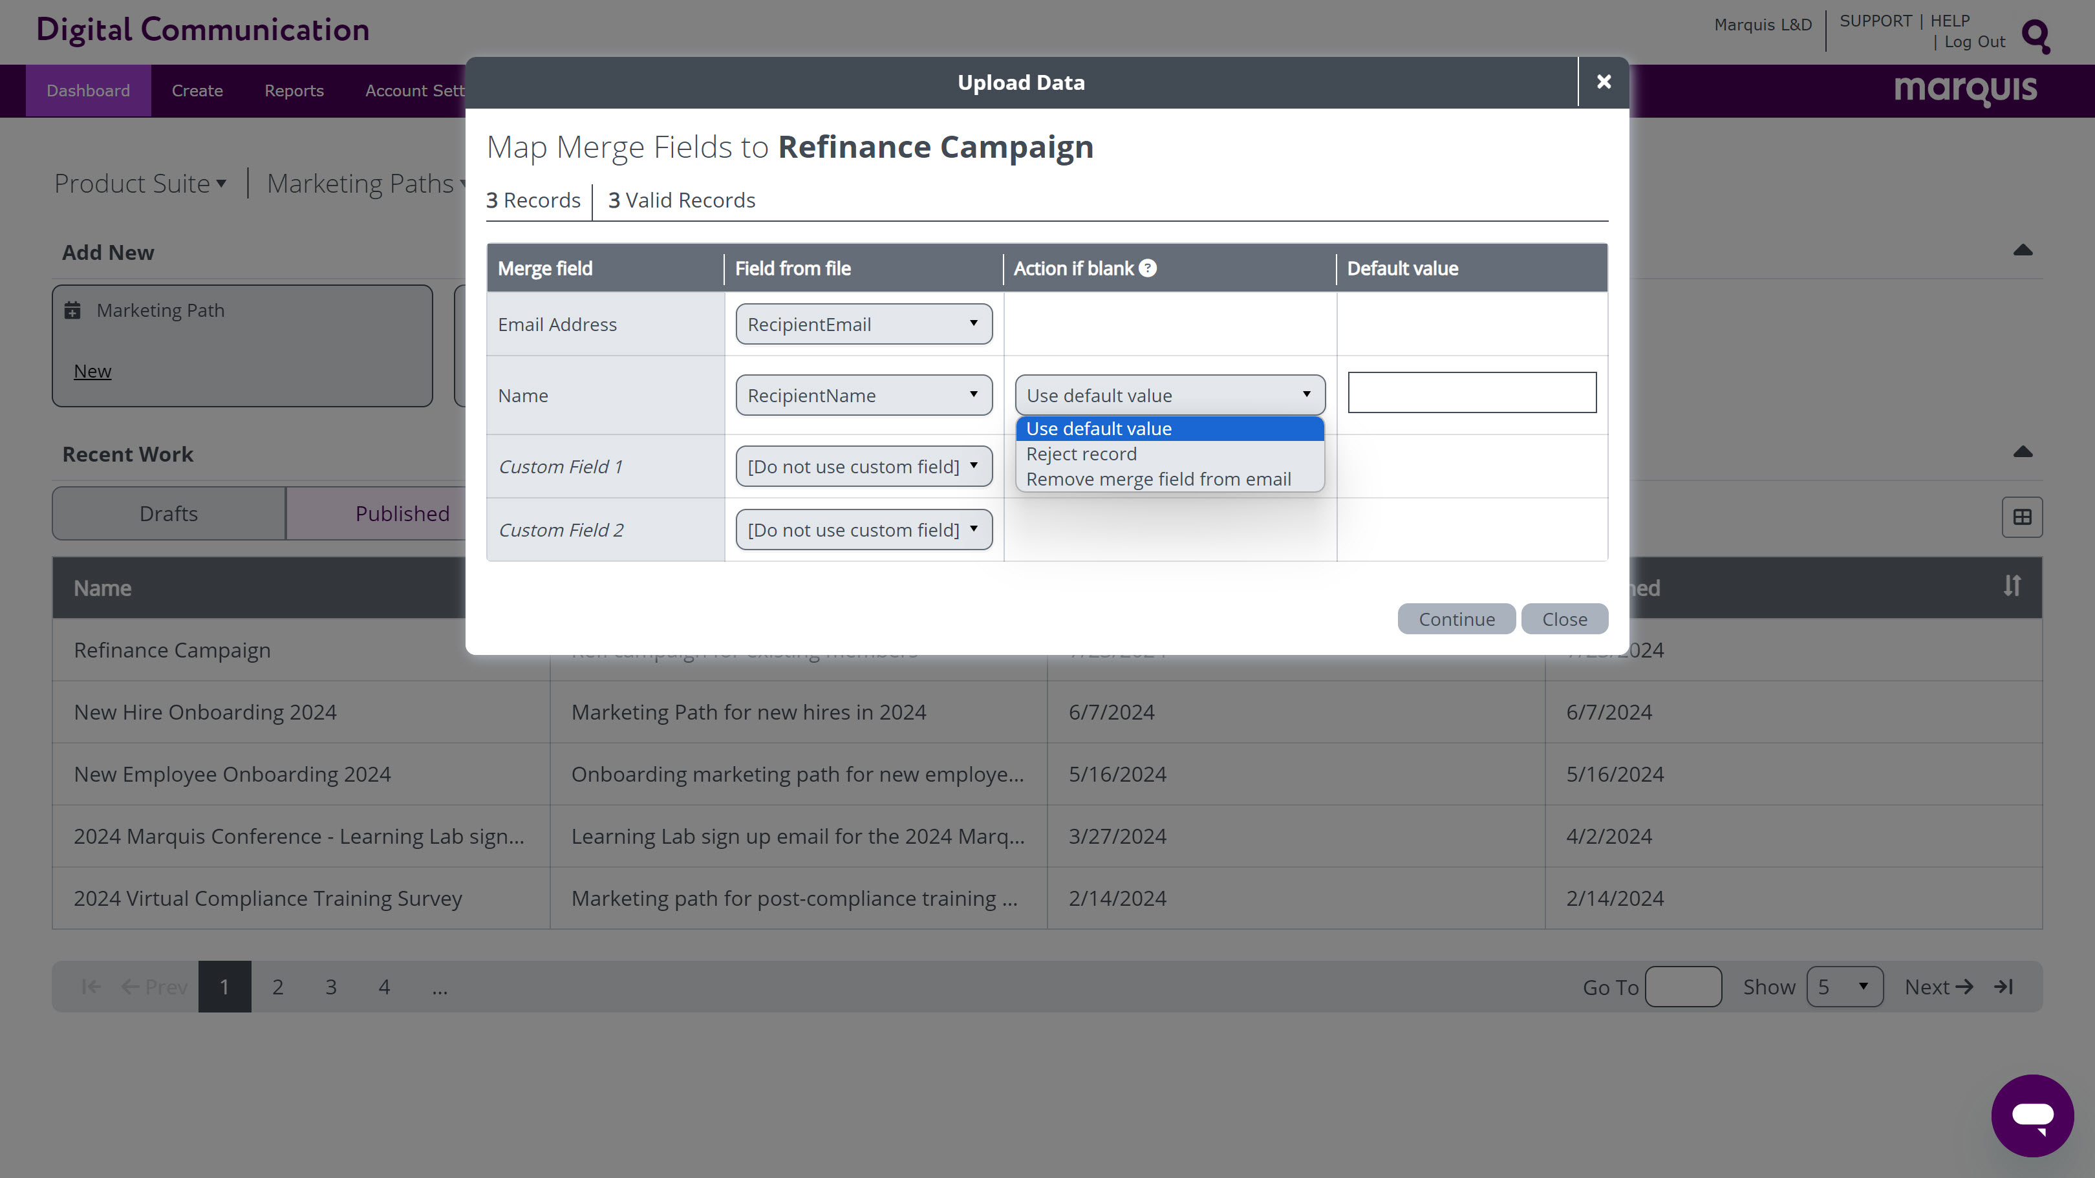Open the chat bubble widget
This screenshot has height=1178, width=2095.
[2032, 1115]
